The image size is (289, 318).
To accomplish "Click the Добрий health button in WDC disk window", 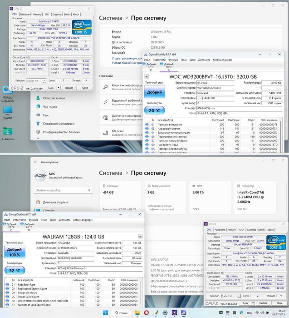I will tap(154, 92).
